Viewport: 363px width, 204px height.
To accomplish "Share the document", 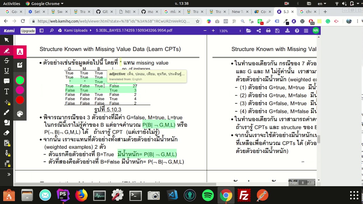I will (259, 31).
